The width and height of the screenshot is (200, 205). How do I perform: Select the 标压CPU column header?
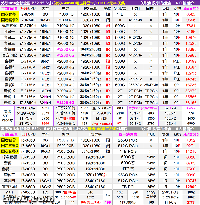pyautogui.click(x=28, y=9)
